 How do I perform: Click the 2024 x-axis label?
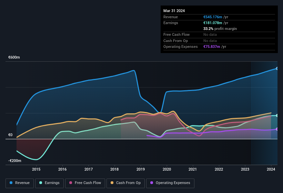point(271,169)
